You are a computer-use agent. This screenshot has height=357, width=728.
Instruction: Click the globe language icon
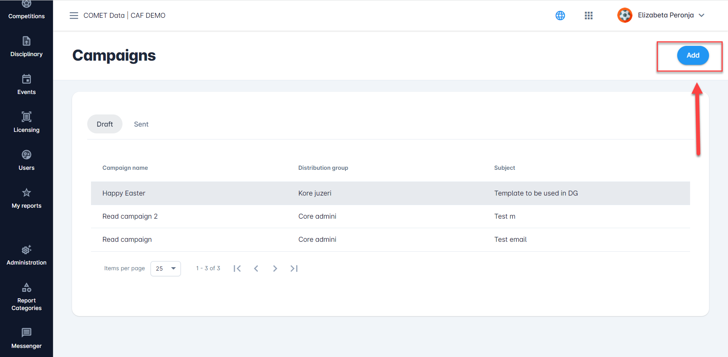pyautogui.click(x=560, y=16)
